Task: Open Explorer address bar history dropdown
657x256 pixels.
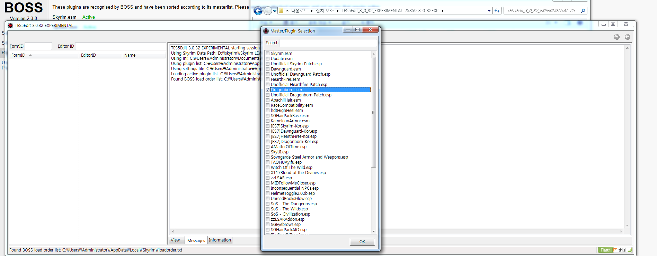Action: (x=489, y=11)
